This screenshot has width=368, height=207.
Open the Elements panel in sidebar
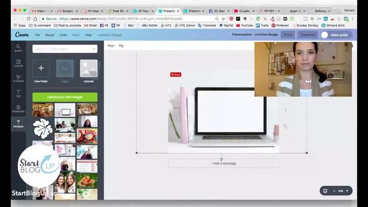click(x=18, y=78)
